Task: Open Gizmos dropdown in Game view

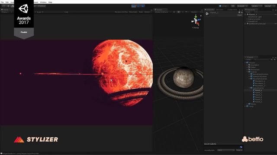Action: 148,12
